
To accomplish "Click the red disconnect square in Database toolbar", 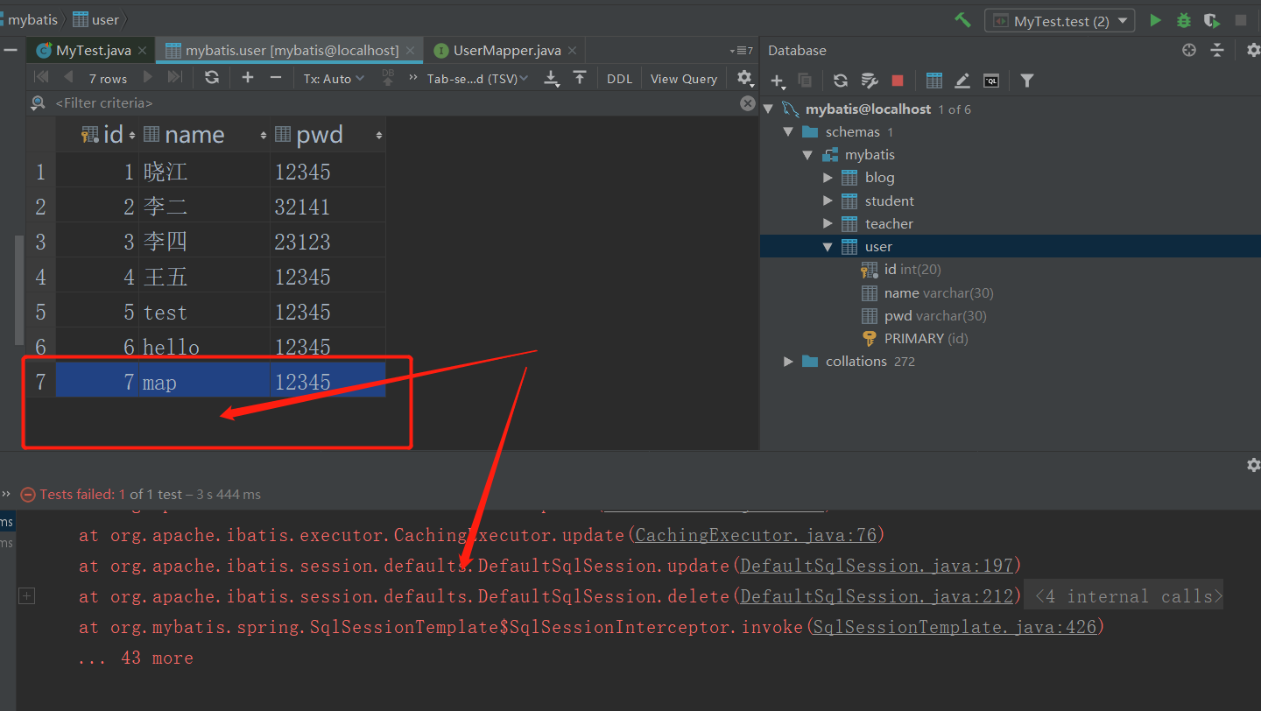I will pyautogui.click(x=897, y=81).
